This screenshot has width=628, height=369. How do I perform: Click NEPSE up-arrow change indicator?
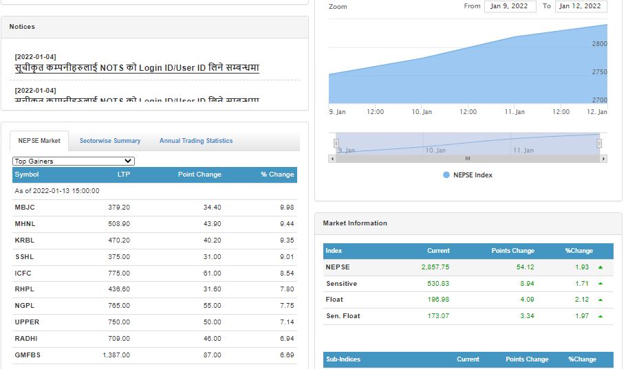tap(600, 267)
